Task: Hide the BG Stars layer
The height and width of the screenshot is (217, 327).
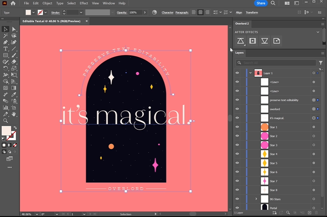Action: coord(237,199)
